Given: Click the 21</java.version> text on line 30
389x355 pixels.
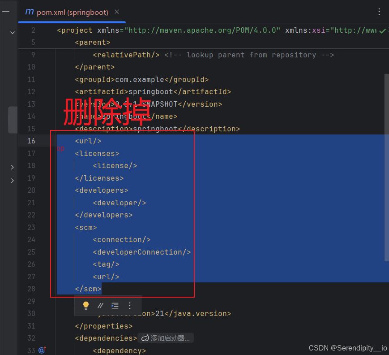Looking at the screenshot, I should (x=193, y=313).
